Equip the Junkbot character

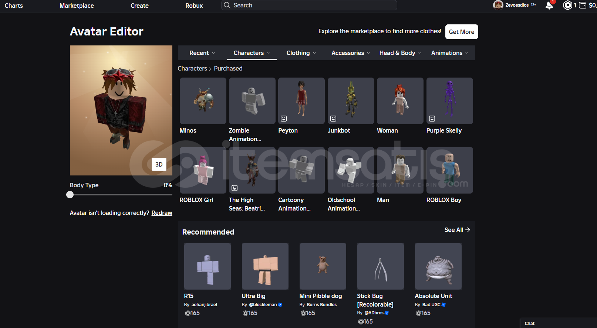[x=351, y=101]
